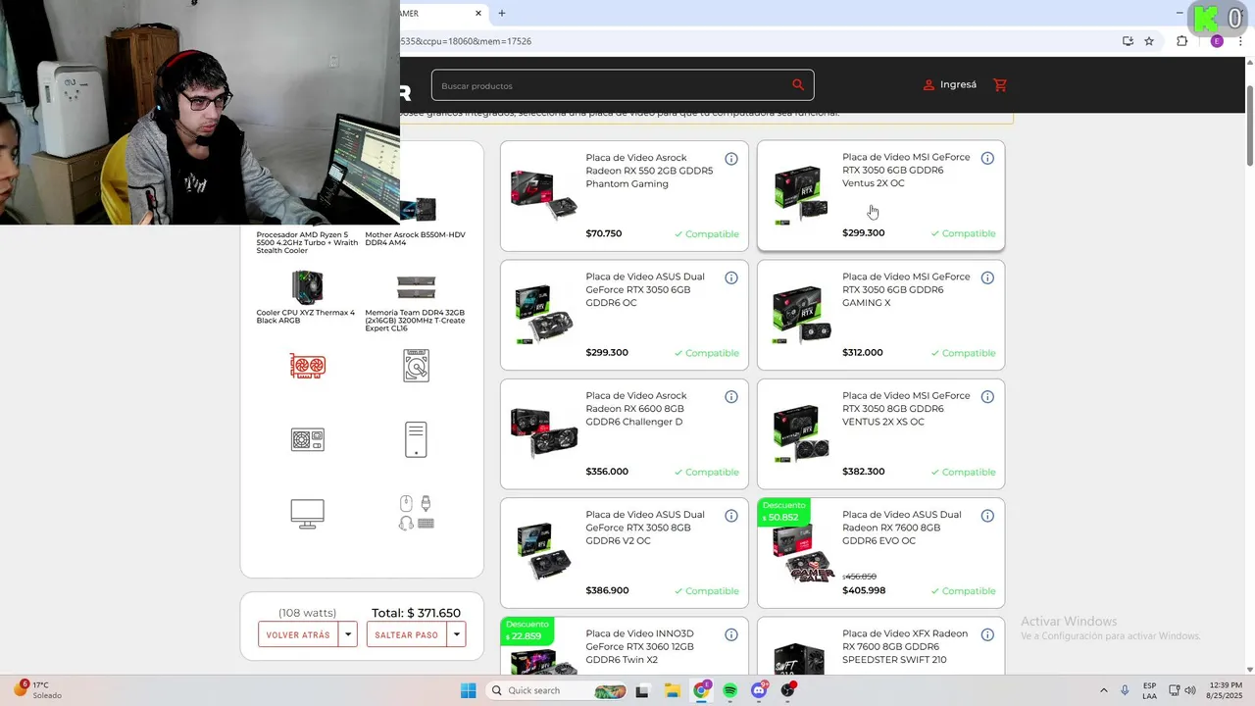1255x706 pixels.
Task: Open the taskbar volume icon
Action: click(x=1190, y=690)
